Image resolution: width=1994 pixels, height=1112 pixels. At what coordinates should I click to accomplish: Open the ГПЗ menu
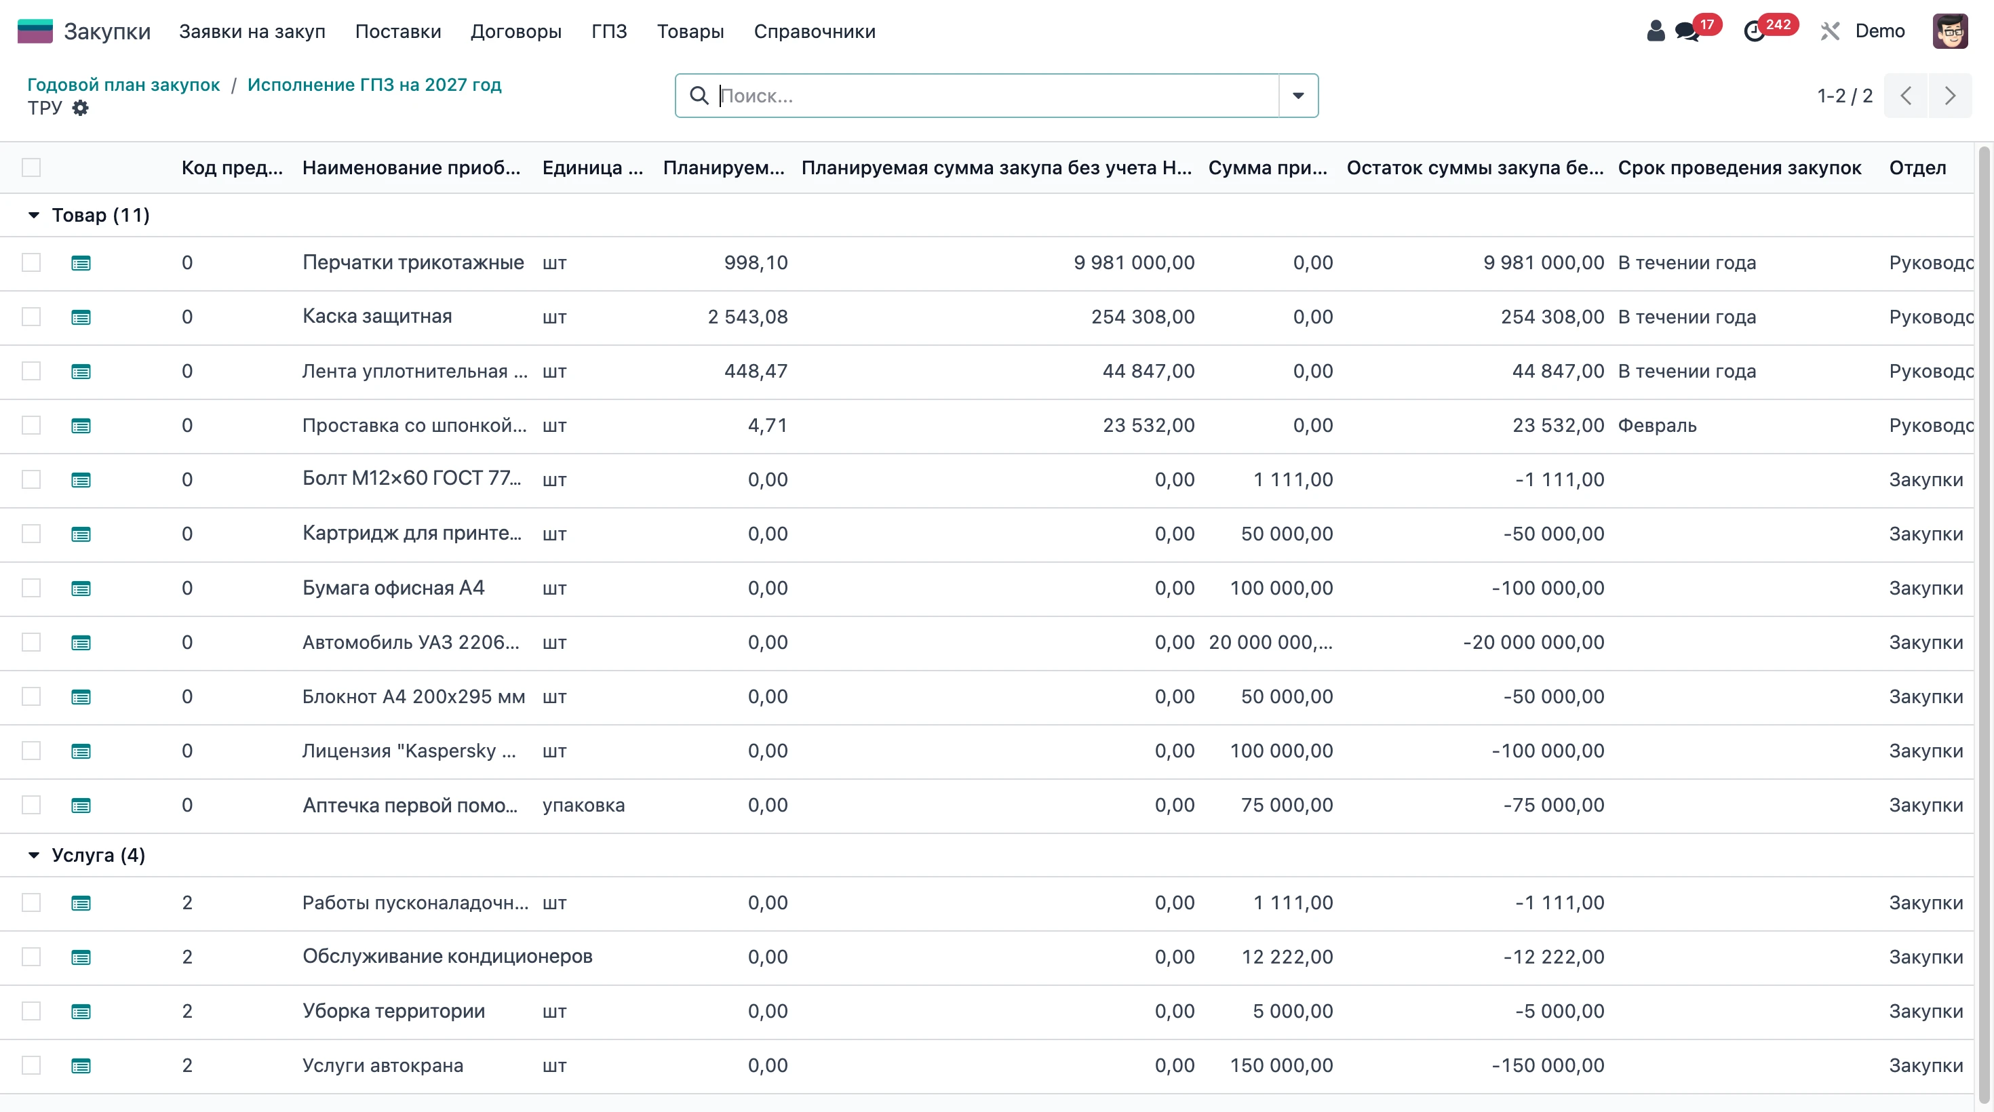point(609,31)
